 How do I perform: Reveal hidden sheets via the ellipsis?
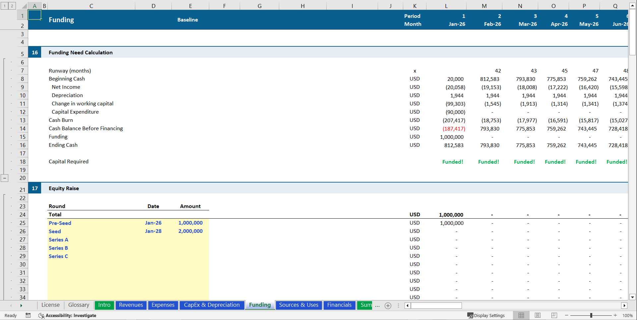coord(377,306)
